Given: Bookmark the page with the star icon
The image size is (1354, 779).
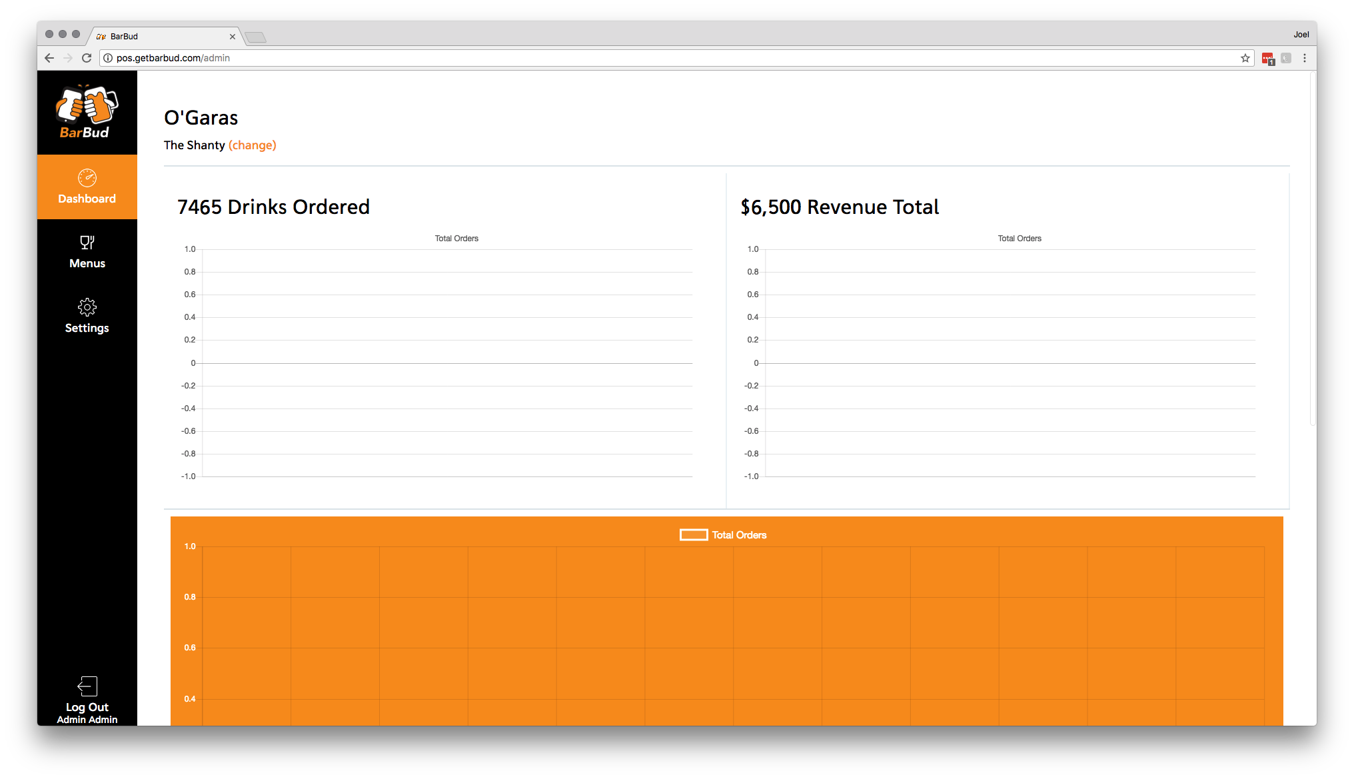Looking at the screenshot, I should (1245, 58).
